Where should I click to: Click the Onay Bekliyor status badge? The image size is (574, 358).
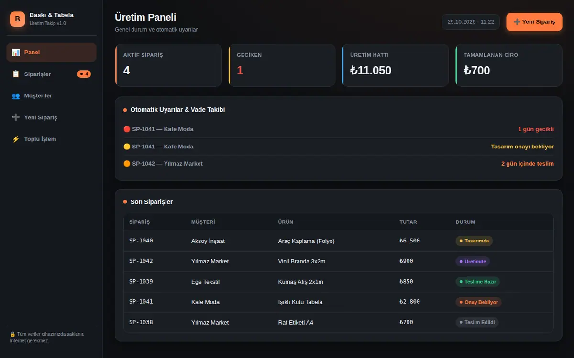pyautogui.click(x=478, y=302)
